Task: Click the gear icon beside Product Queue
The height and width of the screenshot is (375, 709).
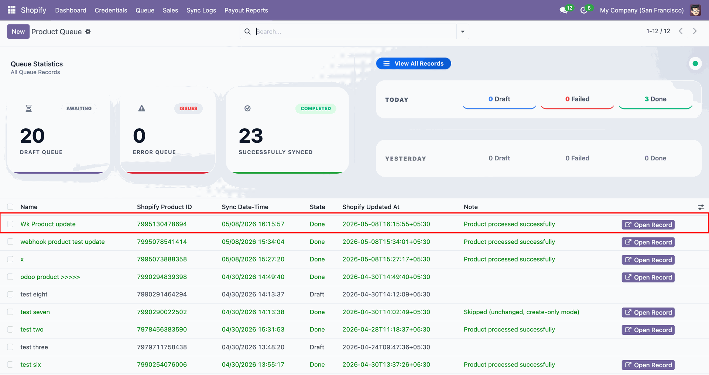Action: tap(88, 32)
